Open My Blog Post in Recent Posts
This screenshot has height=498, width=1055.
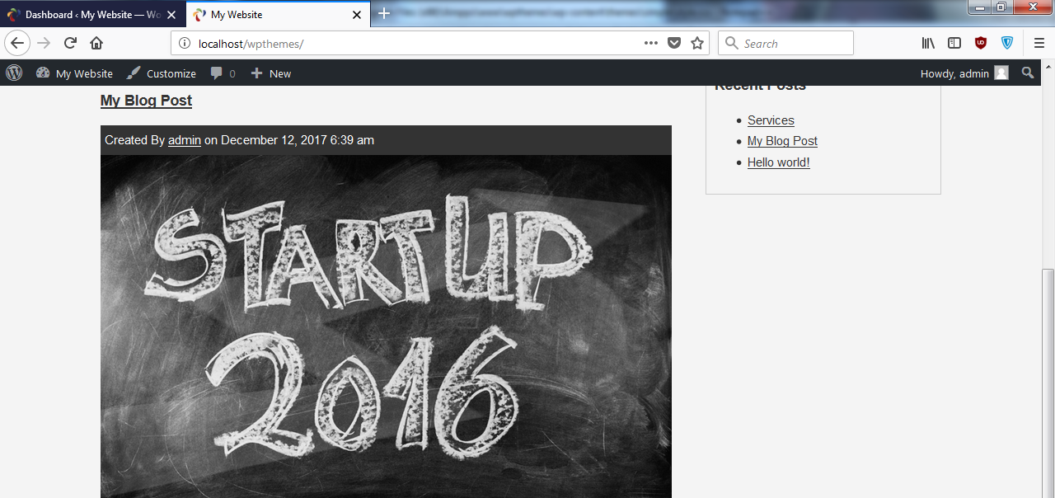(782, 141)
